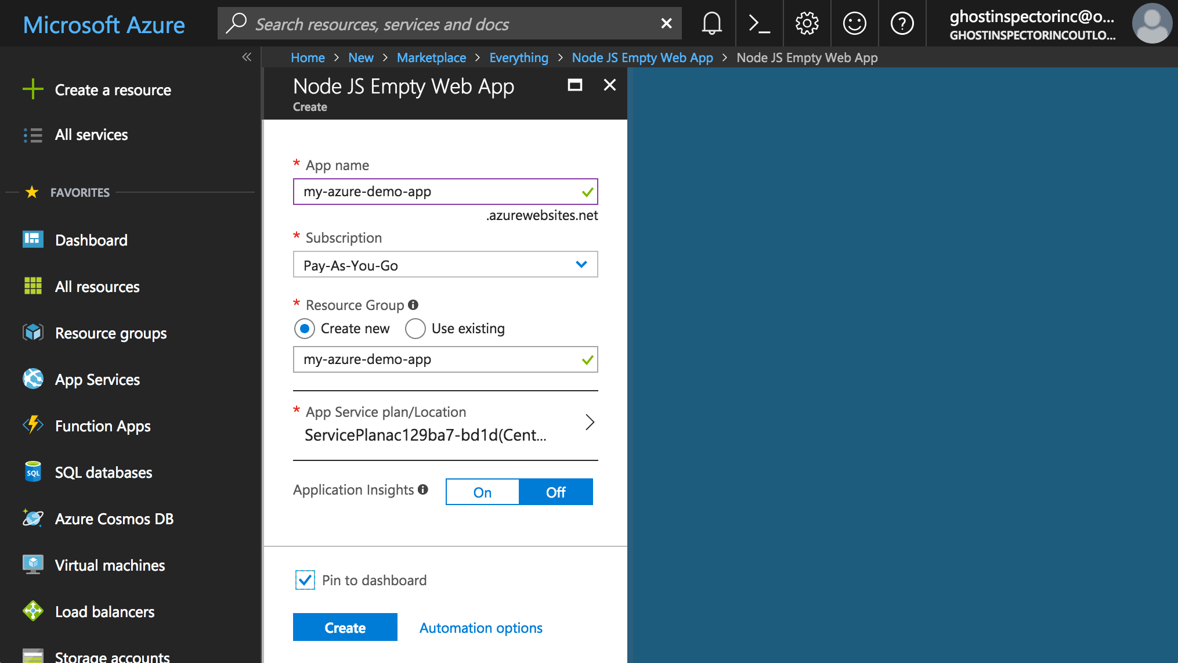Open Automation options link
Viewport: 1178px width, 663px height.
point(480,628)
